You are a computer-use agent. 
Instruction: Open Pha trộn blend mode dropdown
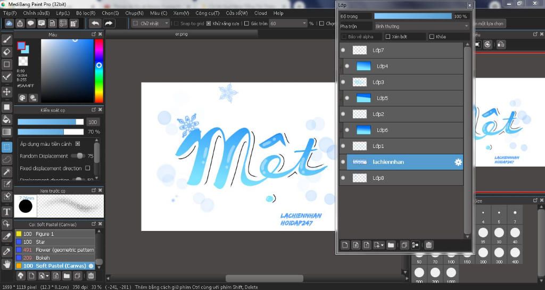pos(422,27)
